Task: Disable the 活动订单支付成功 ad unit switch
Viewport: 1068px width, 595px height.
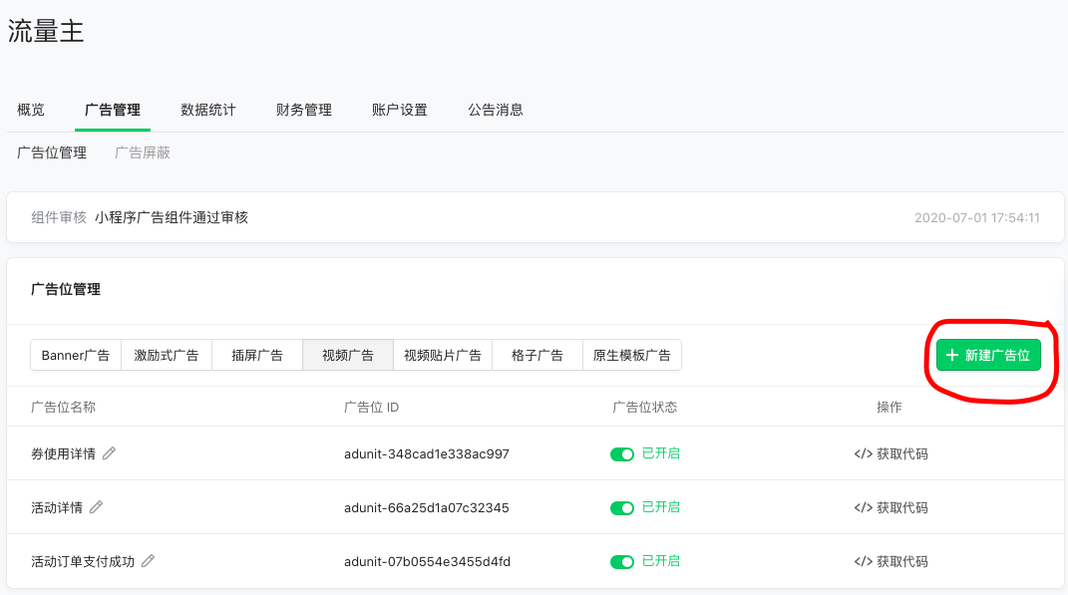Action: point(622,562)
